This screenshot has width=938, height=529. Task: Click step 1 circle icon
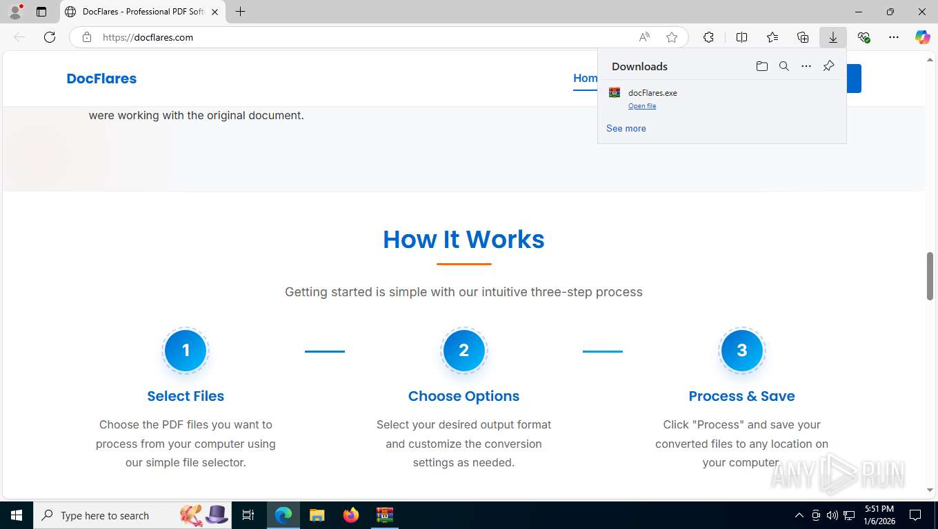[x=186, y=351]
